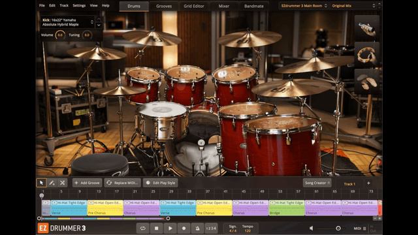
Task: Adjust the Volume knob
Action: click(x=60, y=35)
